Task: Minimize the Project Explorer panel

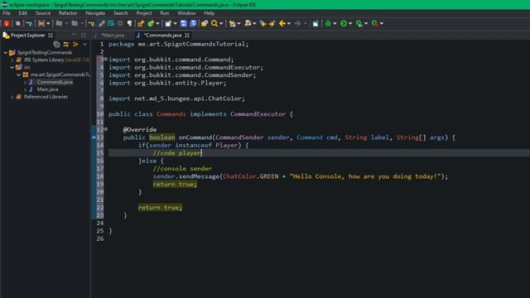Action: point(74,35)
